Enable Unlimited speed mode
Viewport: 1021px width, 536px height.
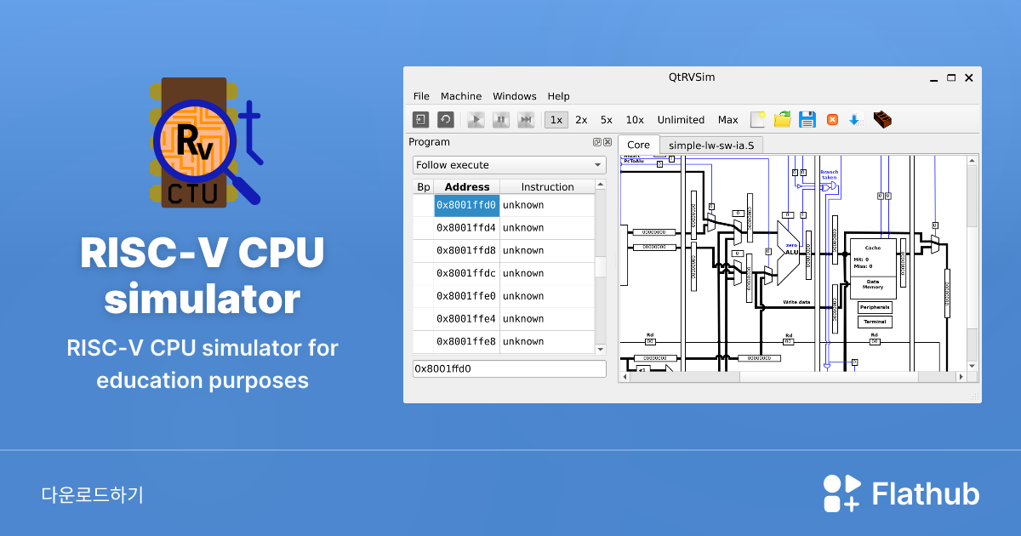[681, 120]
